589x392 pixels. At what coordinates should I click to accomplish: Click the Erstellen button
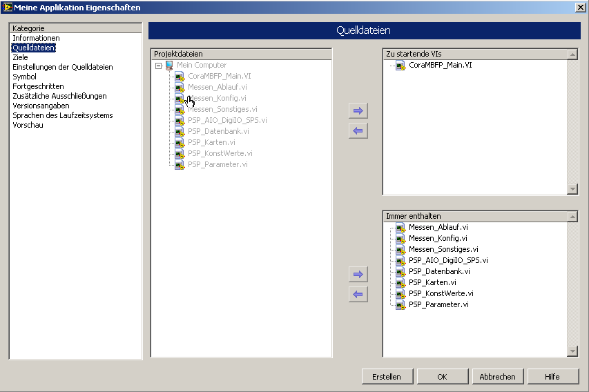(x=387, y=377)
